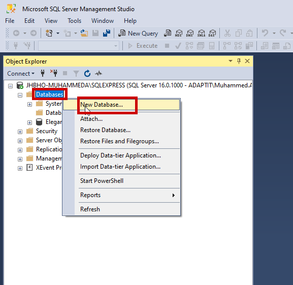293x285 pixels.
Task: Click the Activity Monitor pulse icon
Action: pos(99,74)
